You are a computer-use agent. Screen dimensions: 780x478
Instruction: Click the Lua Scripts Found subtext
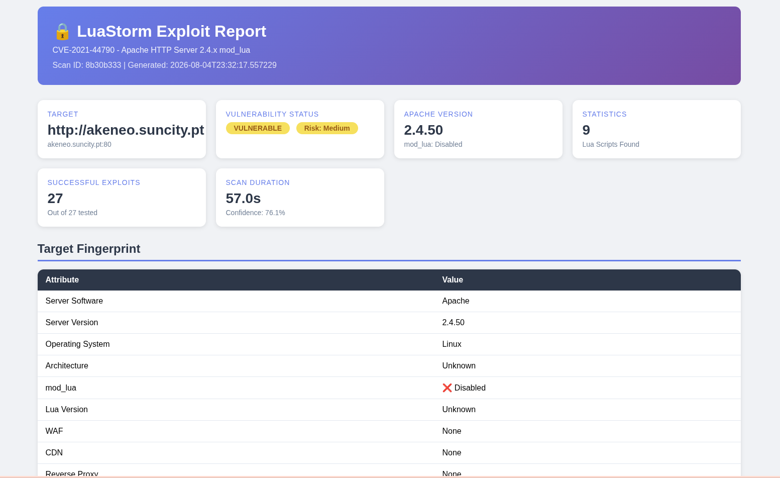[611, 144]
